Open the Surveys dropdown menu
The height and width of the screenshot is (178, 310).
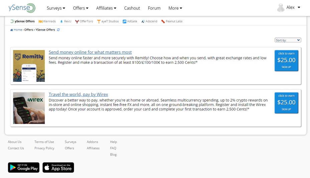(x=56, y=8)
